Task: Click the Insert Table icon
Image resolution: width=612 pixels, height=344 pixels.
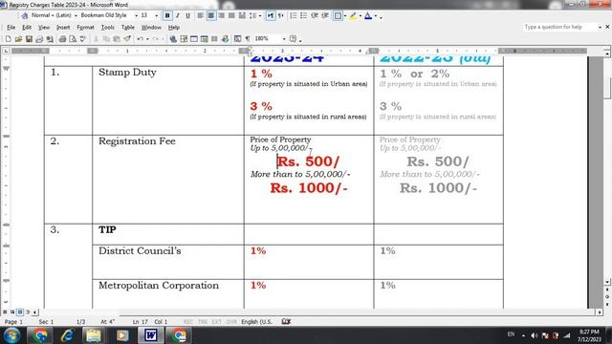Action: tap(193, 38)
